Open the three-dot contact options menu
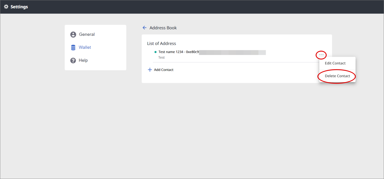Screen dimensions: 384x179 point(321,55)
